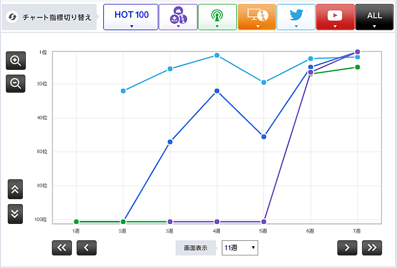The width and height of the screenshot is (397, 268).
Task: Toggle the orange PC and CD indicator
Action: point(257,16)
